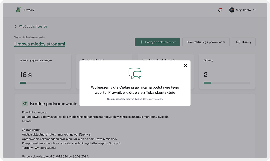This screenshot has height=161, width=270.
Task: Click the Wyniki dla dokumentu label
Action: pos(30,37)
